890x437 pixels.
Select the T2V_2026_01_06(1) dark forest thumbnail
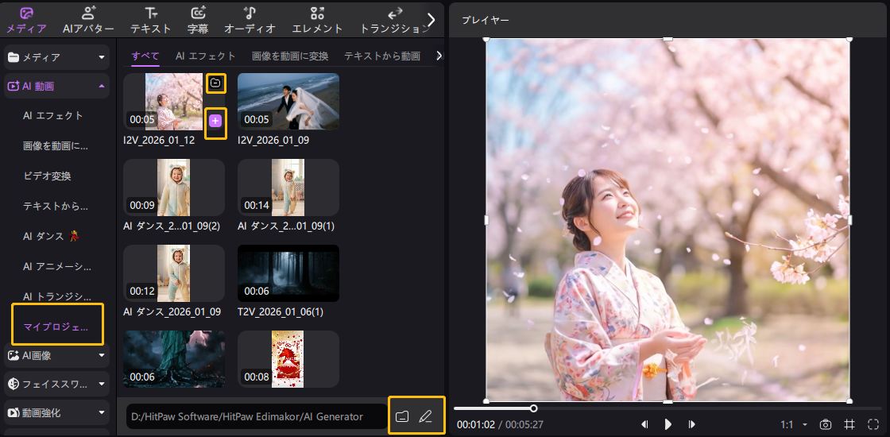288,273
